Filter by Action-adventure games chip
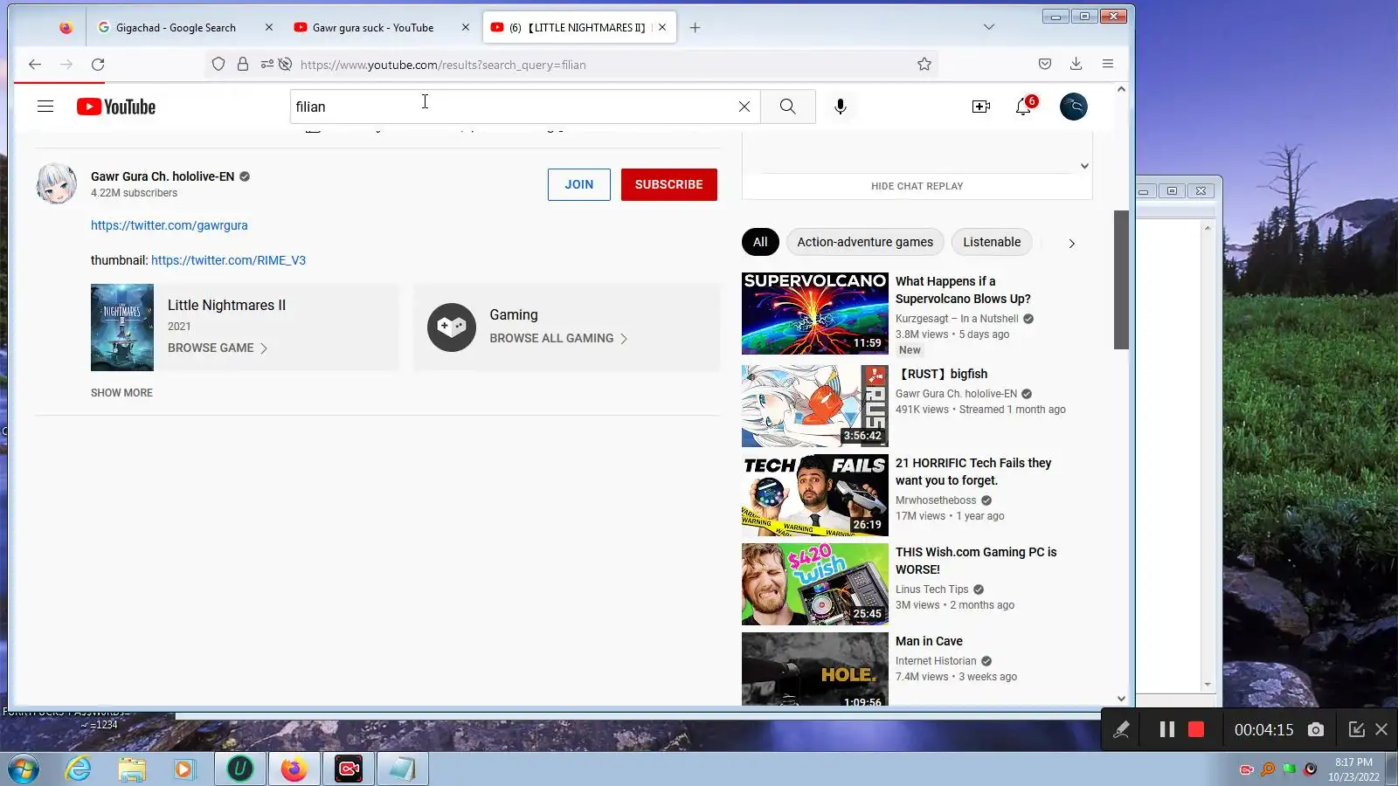1398x786 pixels. coord(865,242)
